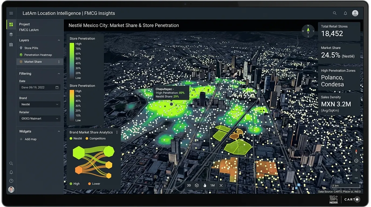The height and width of the screenshot is (207, 371).
Task: Click the search icon in the top header
Action: 335,13
